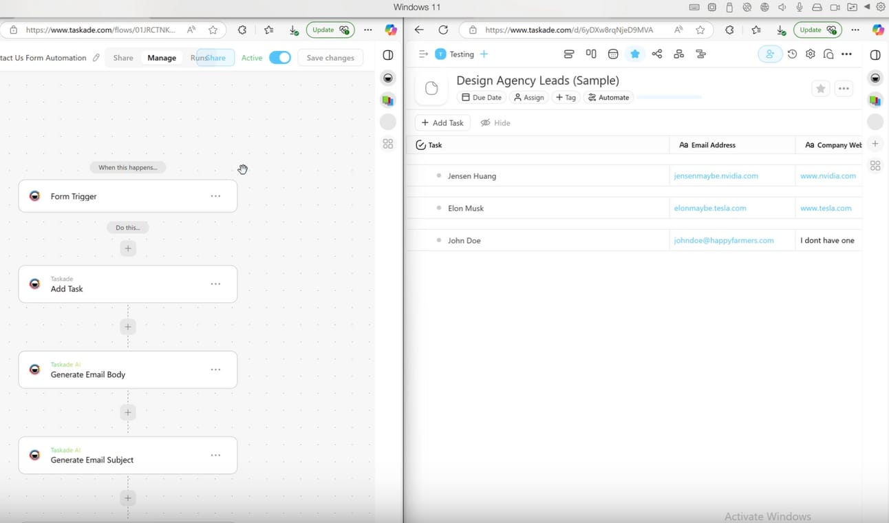Viewport: 889px width, 523px height.
Task: Expand the Taskade sidebar toggle icon
Action: (x=423, y=54)
